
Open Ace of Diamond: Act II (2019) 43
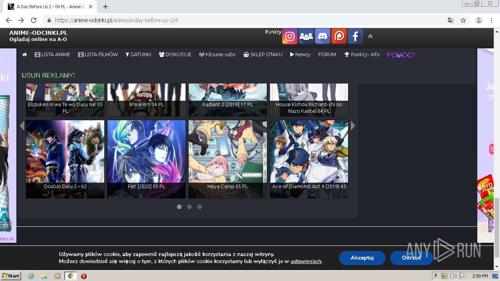(x=309, y=159)
